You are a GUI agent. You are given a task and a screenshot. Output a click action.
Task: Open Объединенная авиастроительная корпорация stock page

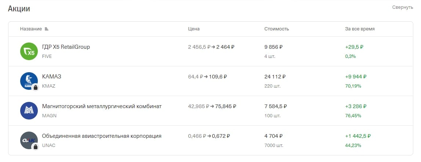102,136
